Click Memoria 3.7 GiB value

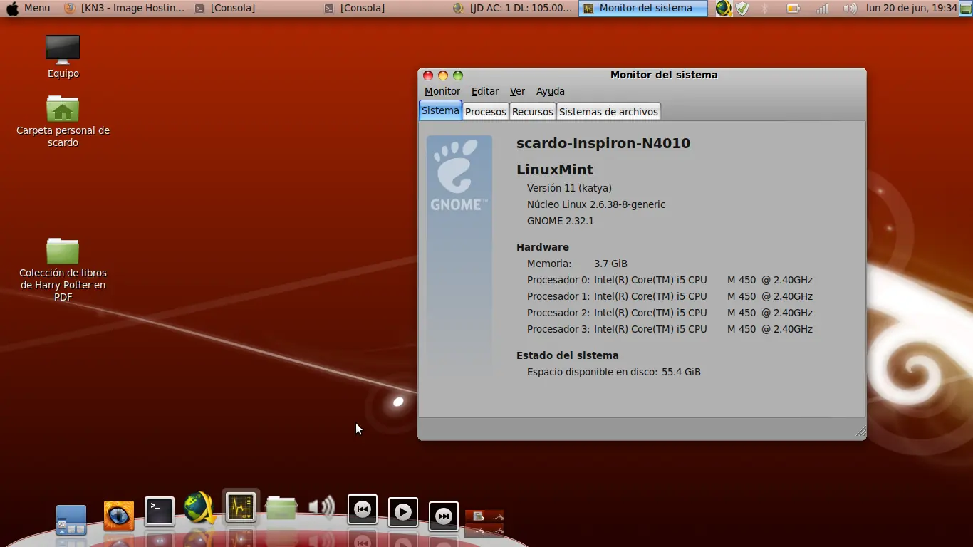610,264
